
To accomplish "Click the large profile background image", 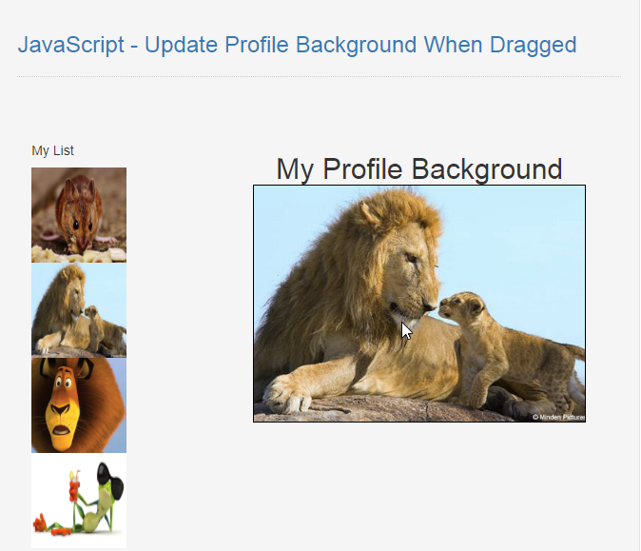I will pos(419,304).
